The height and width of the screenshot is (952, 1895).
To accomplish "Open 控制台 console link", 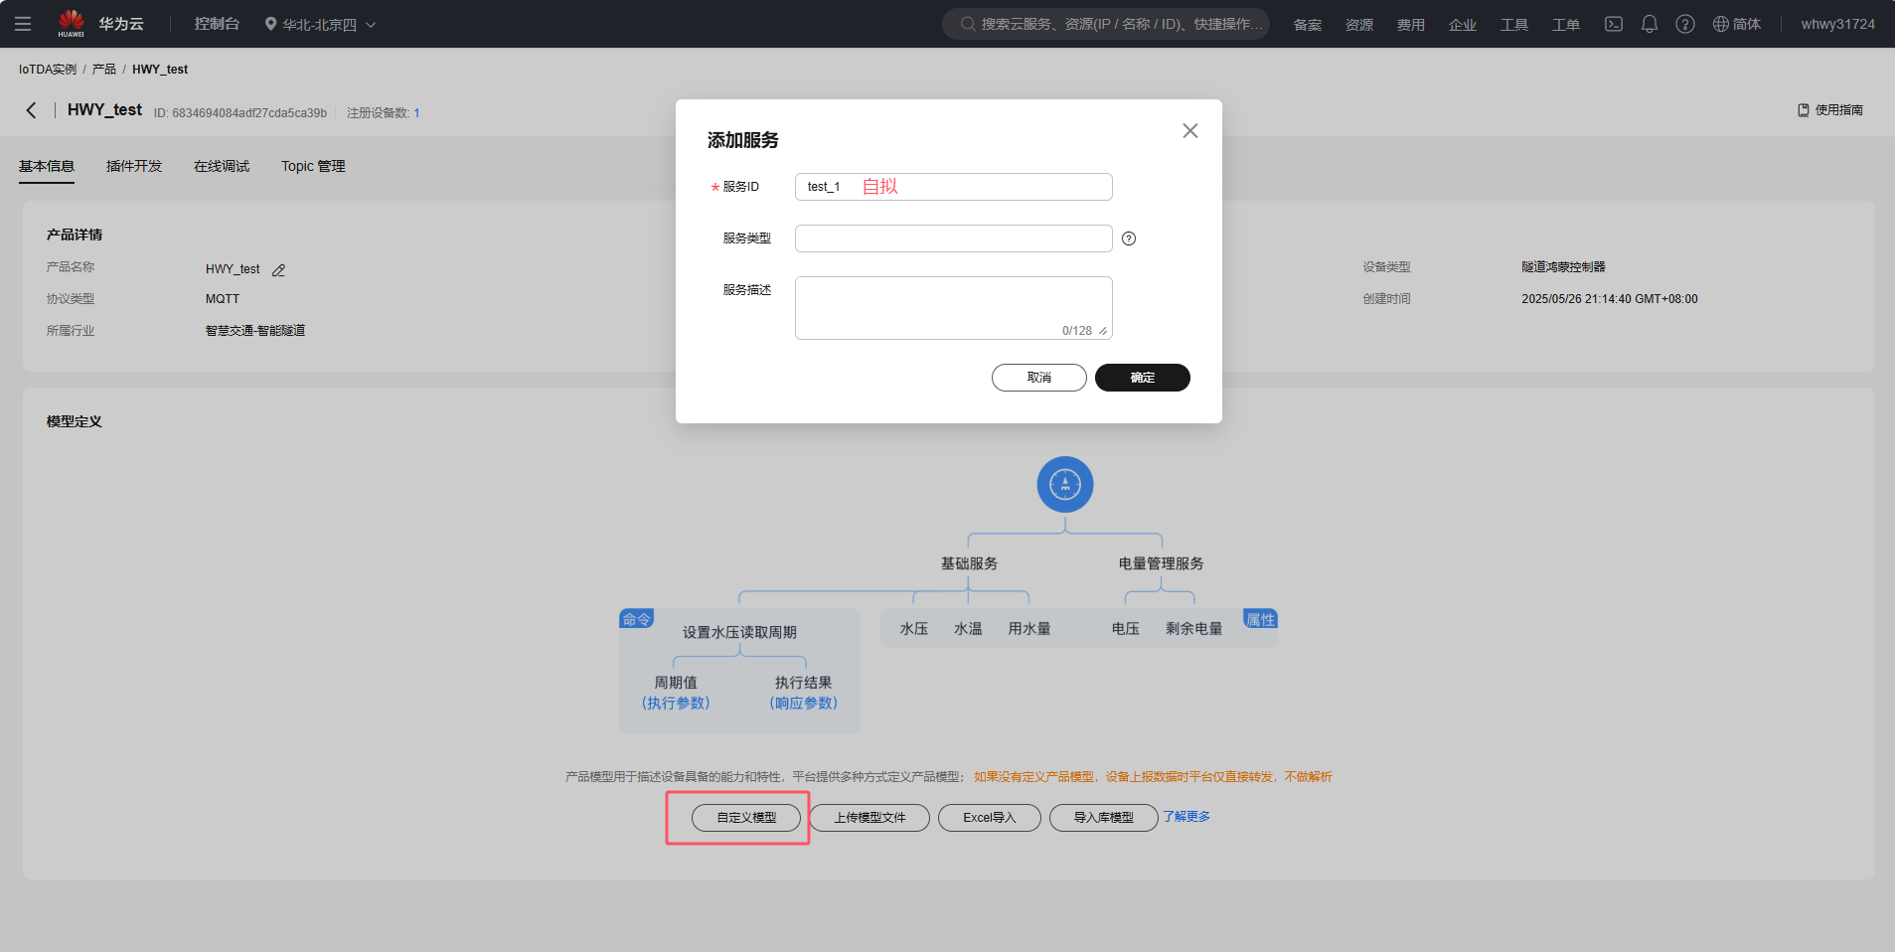I will point(217,24).
